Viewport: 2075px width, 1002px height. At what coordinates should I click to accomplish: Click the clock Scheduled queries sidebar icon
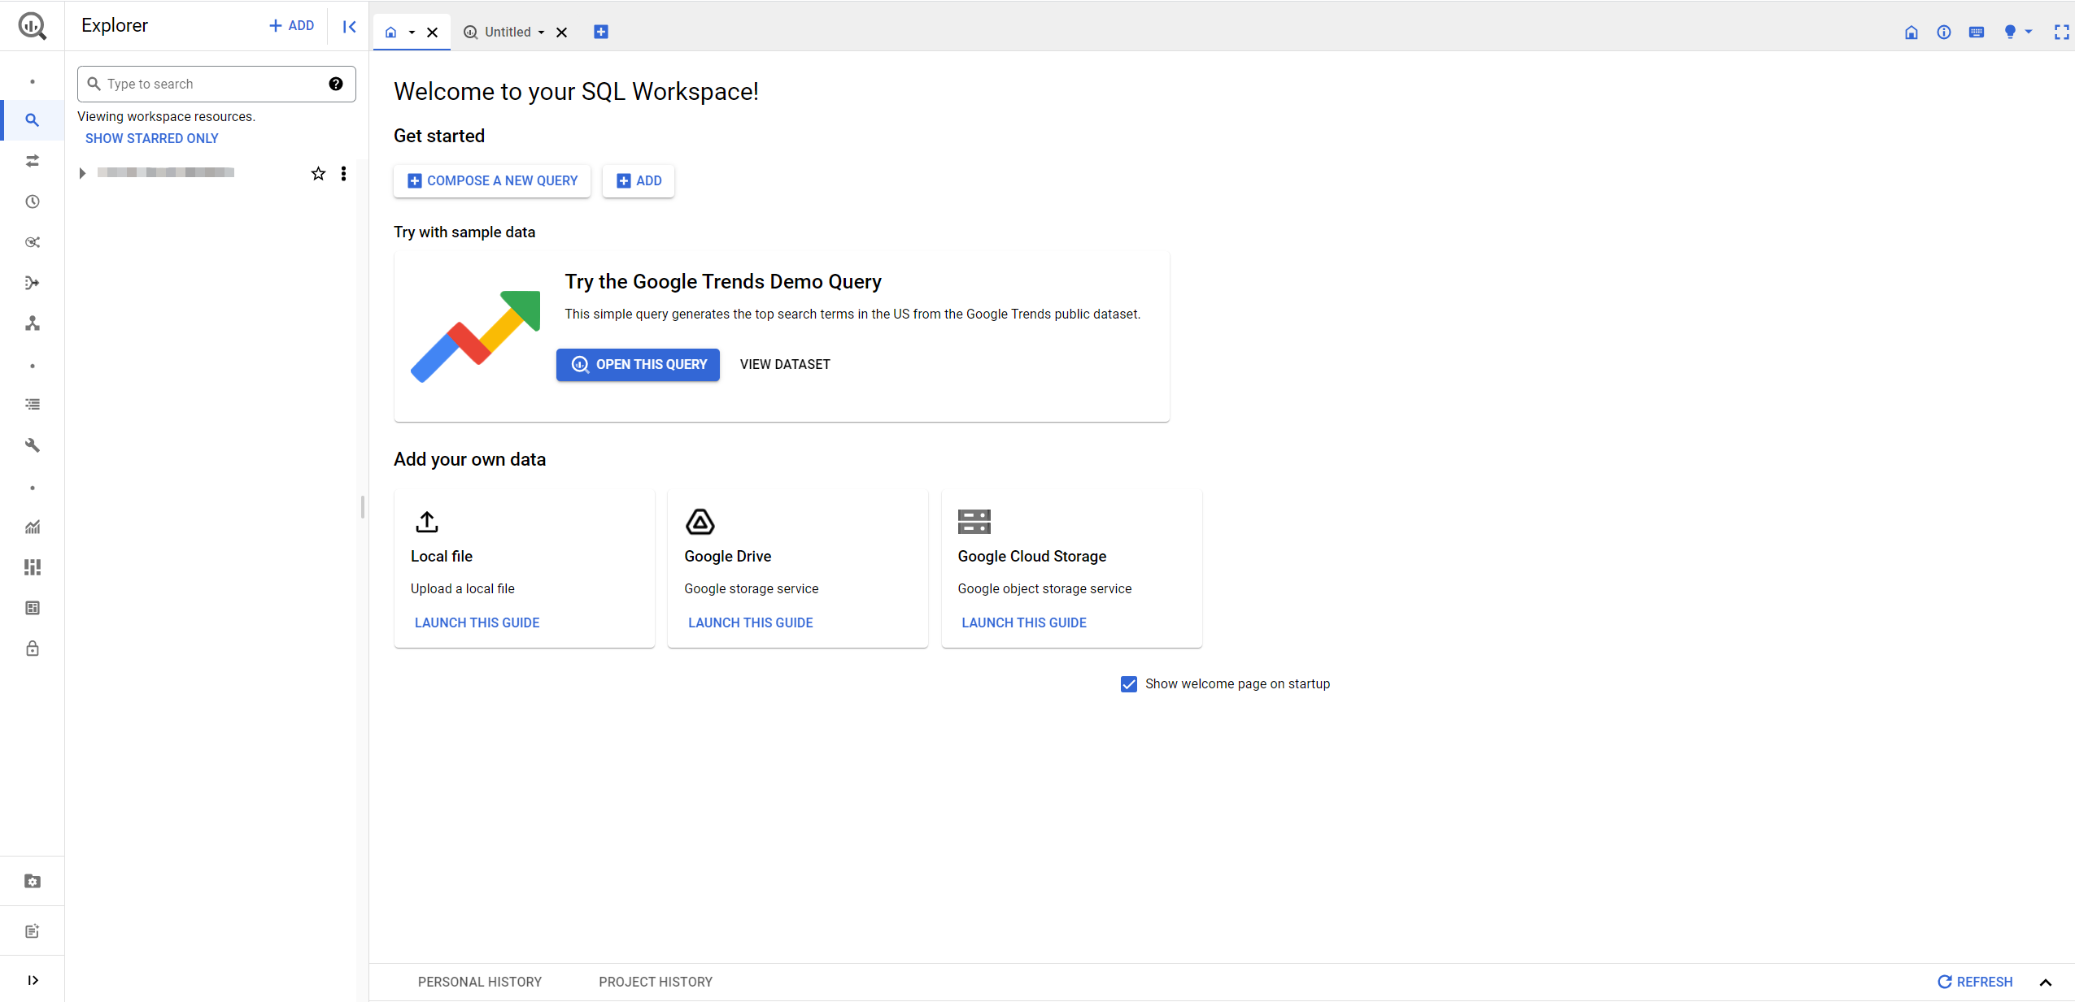click(33, 202)
